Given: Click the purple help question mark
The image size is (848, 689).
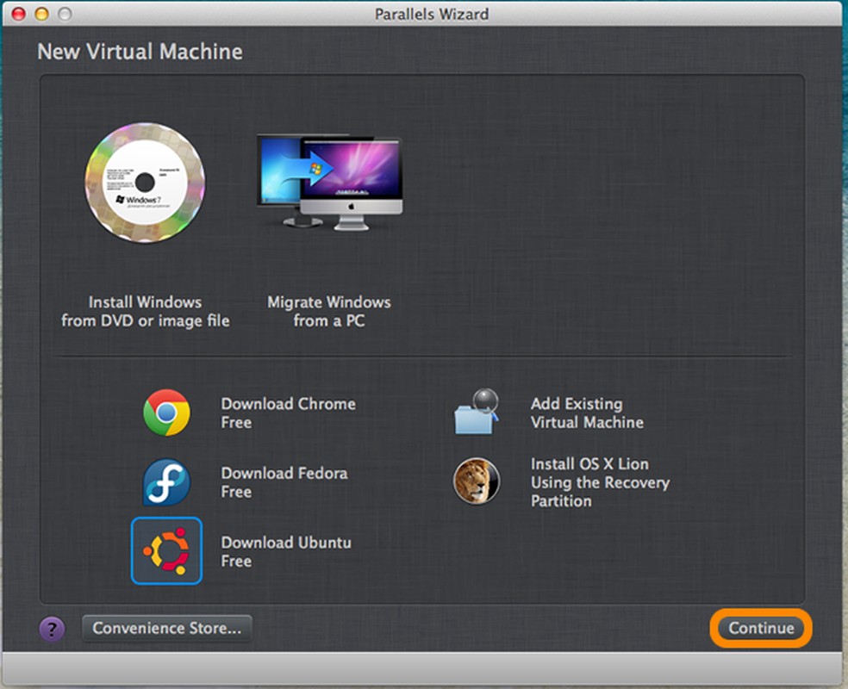Looking at the screenshot, I should 52,629.
